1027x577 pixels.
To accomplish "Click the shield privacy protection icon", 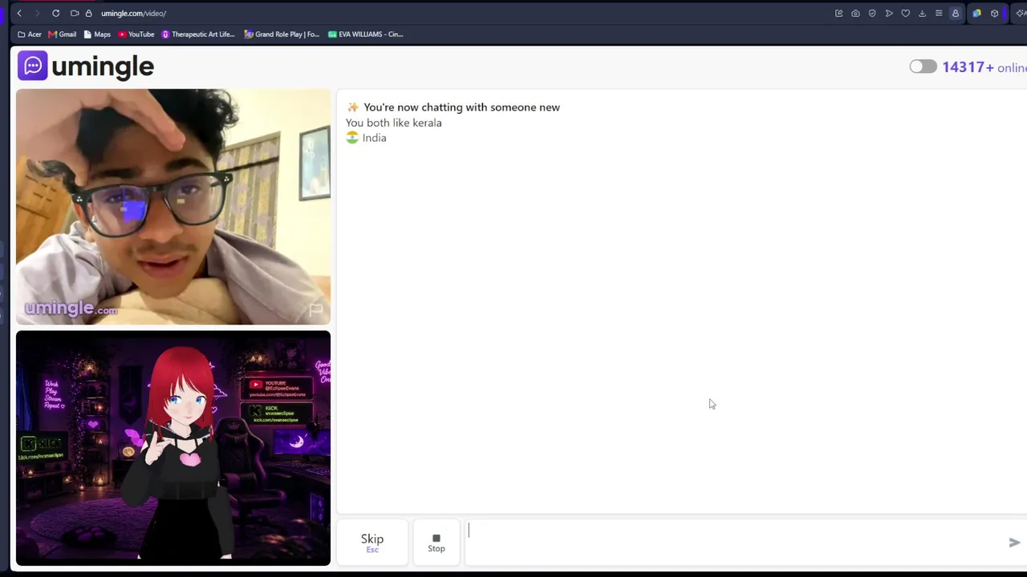I will point(872,14).
